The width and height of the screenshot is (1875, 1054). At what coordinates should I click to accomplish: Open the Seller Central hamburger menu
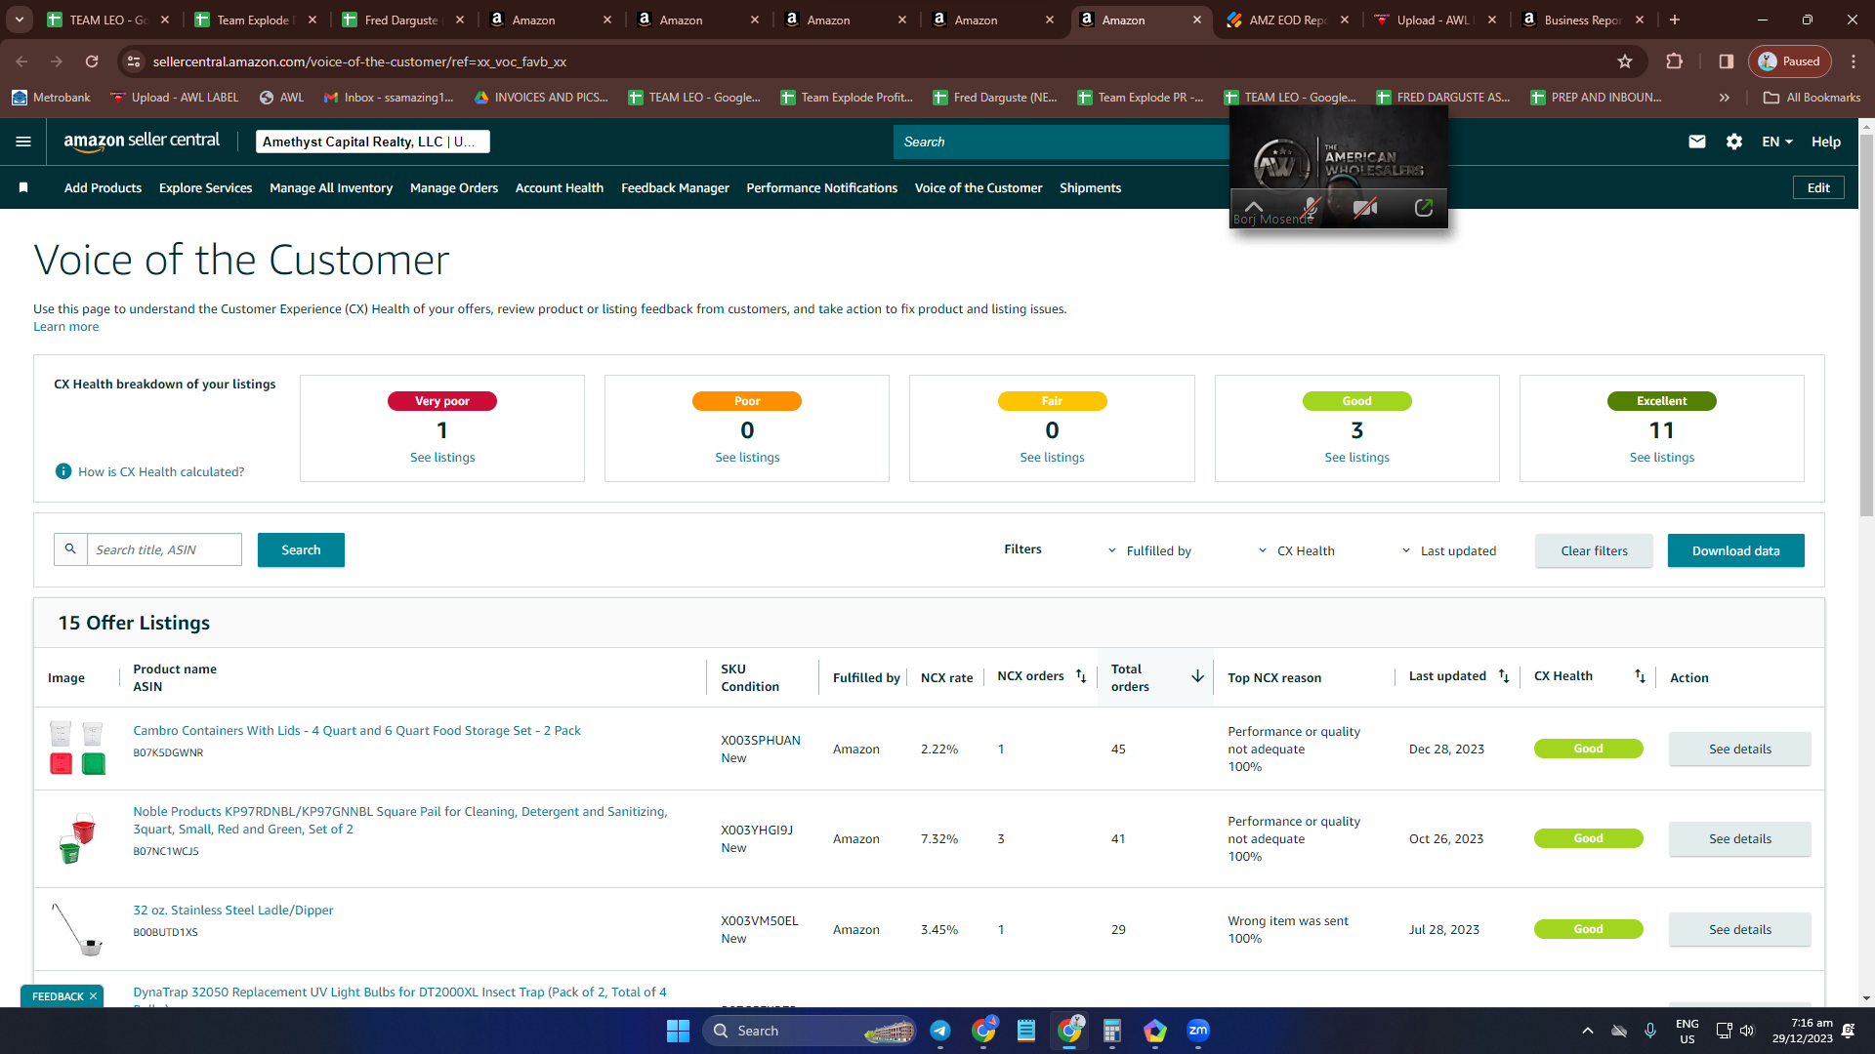point(23,142)
